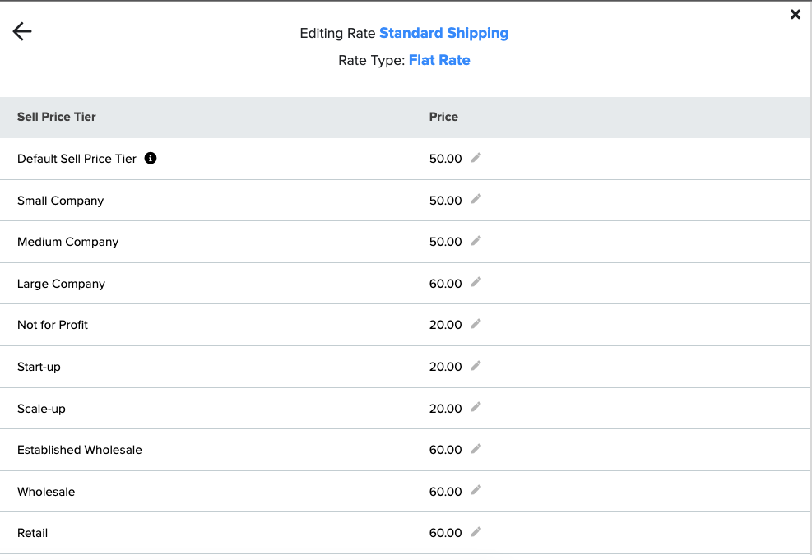Click the info icon beside Default Sell Price Tier

coord(151,159)
